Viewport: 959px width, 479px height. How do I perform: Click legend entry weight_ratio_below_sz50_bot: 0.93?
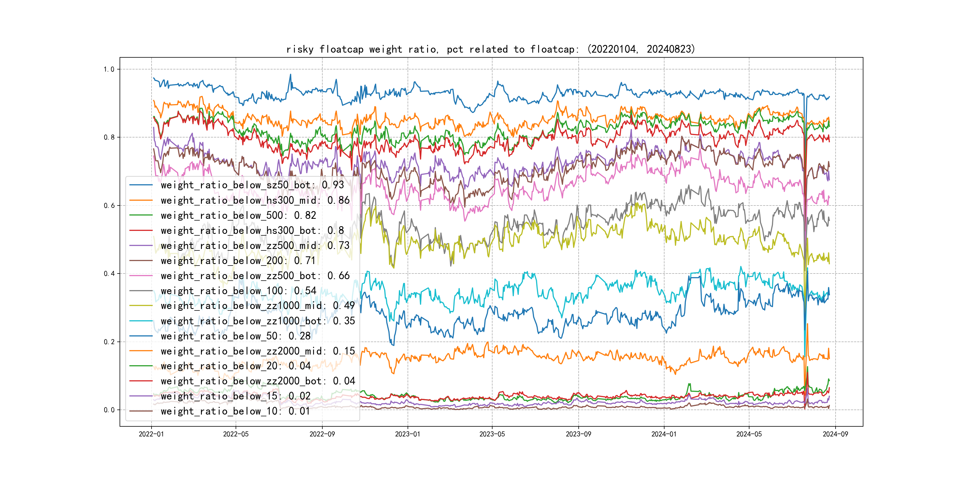click(x=252, y=185)
